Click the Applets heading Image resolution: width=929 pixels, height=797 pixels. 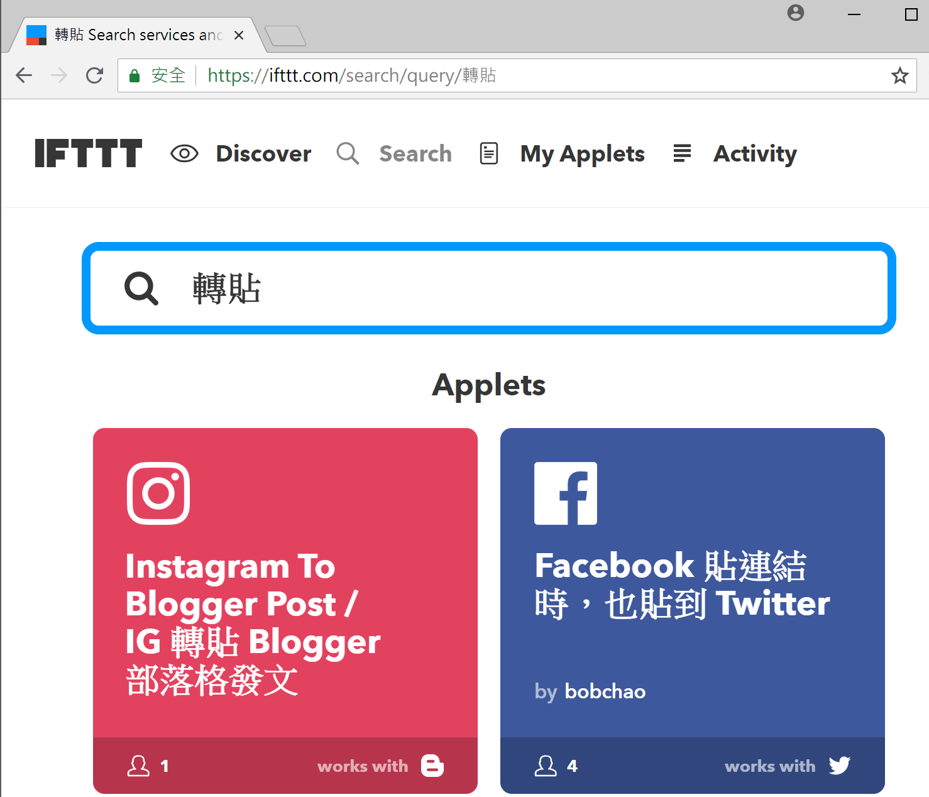489,385
